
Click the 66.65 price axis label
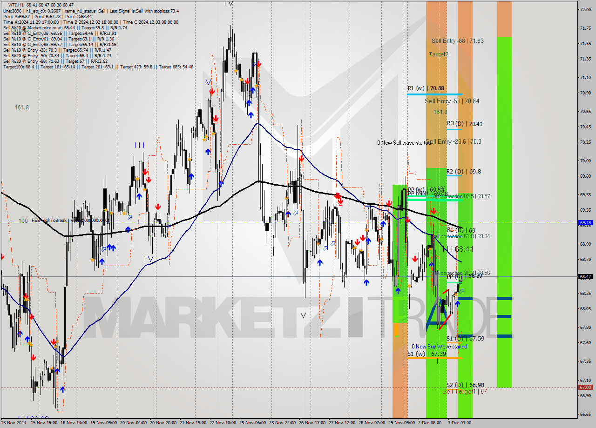tap(585, 414)
